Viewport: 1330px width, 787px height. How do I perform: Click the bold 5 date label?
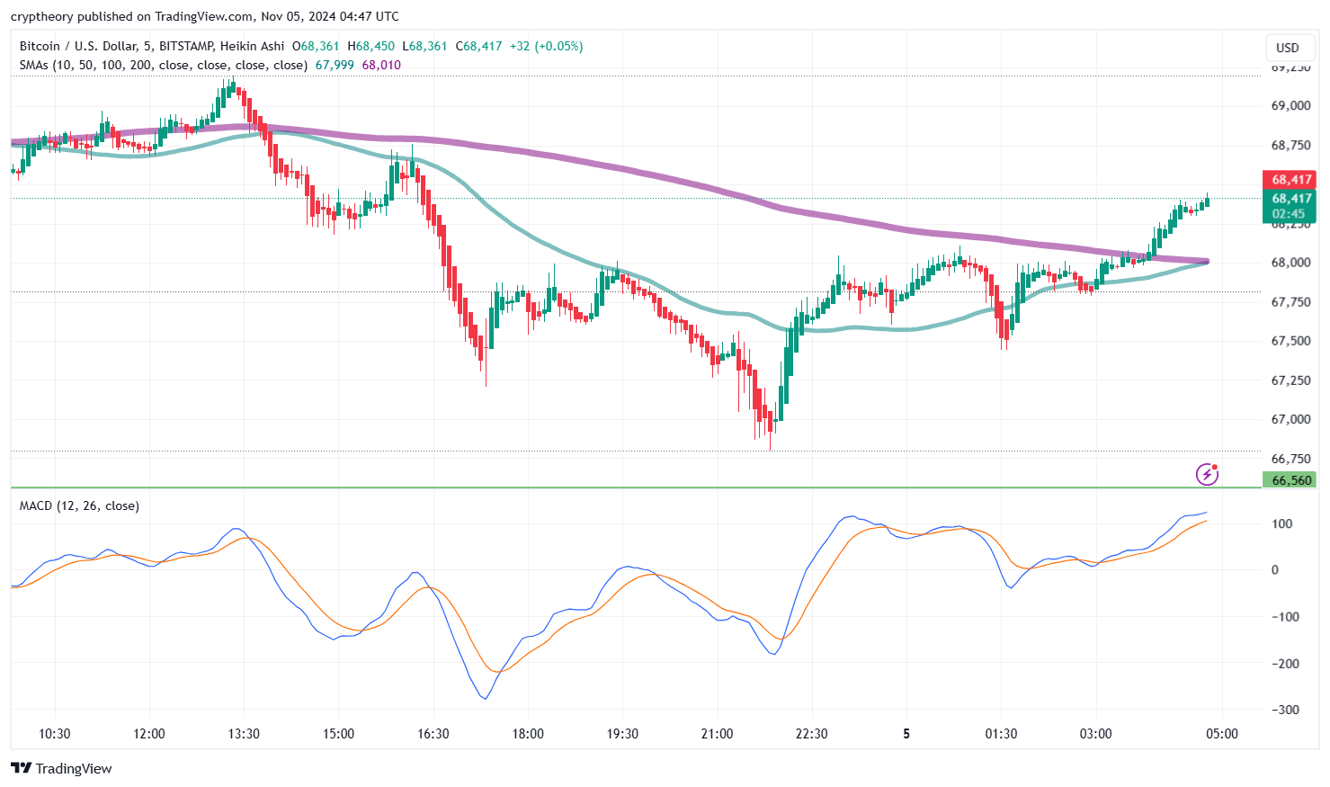click(906, 734)
